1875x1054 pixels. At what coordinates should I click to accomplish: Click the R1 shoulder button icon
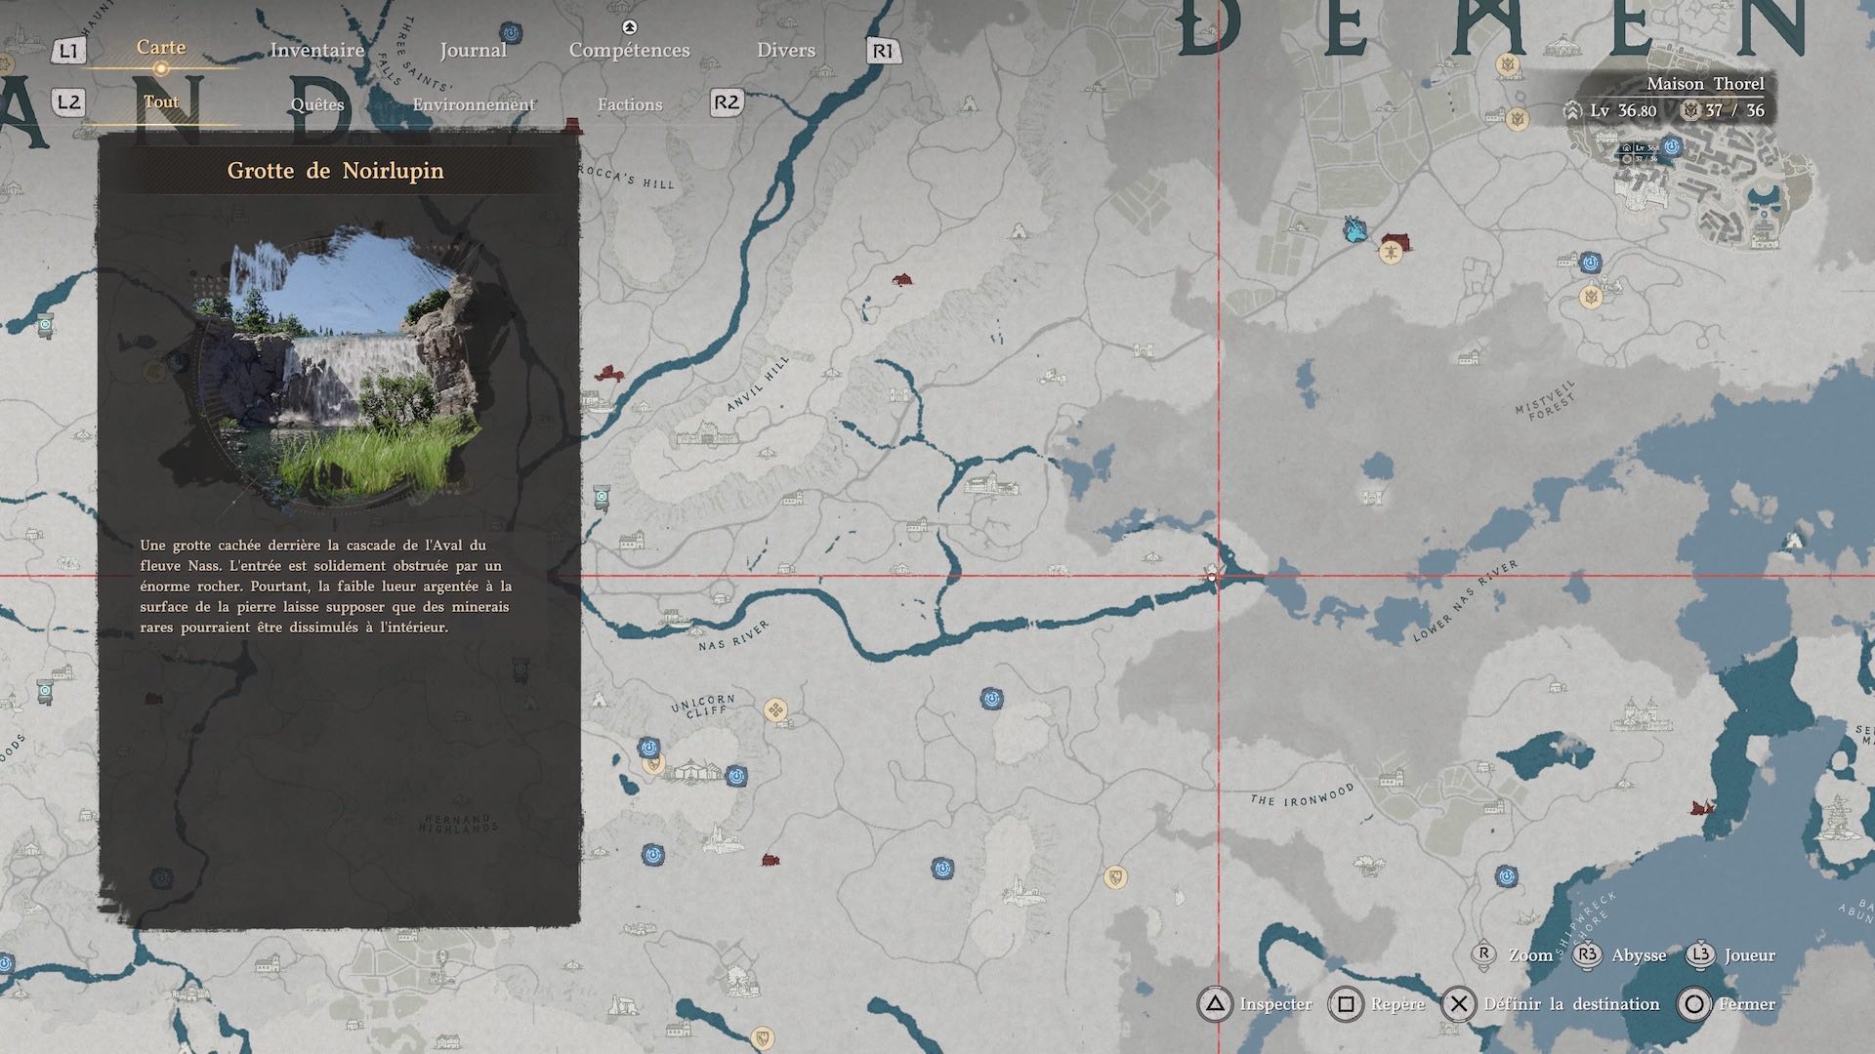pyautogui.click(x=882, y=51)
